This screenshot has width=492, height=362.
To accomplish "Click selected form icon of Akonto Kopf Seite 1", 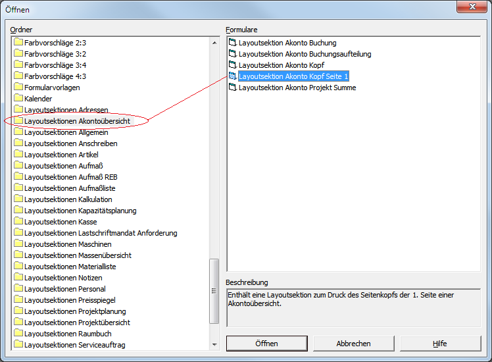I will pos(232,76).
